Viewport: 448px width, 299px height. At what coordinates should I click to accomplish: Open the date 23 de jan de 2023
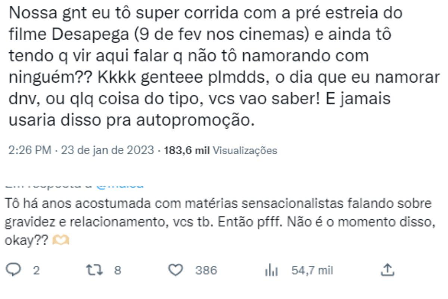tap(108, 151)
